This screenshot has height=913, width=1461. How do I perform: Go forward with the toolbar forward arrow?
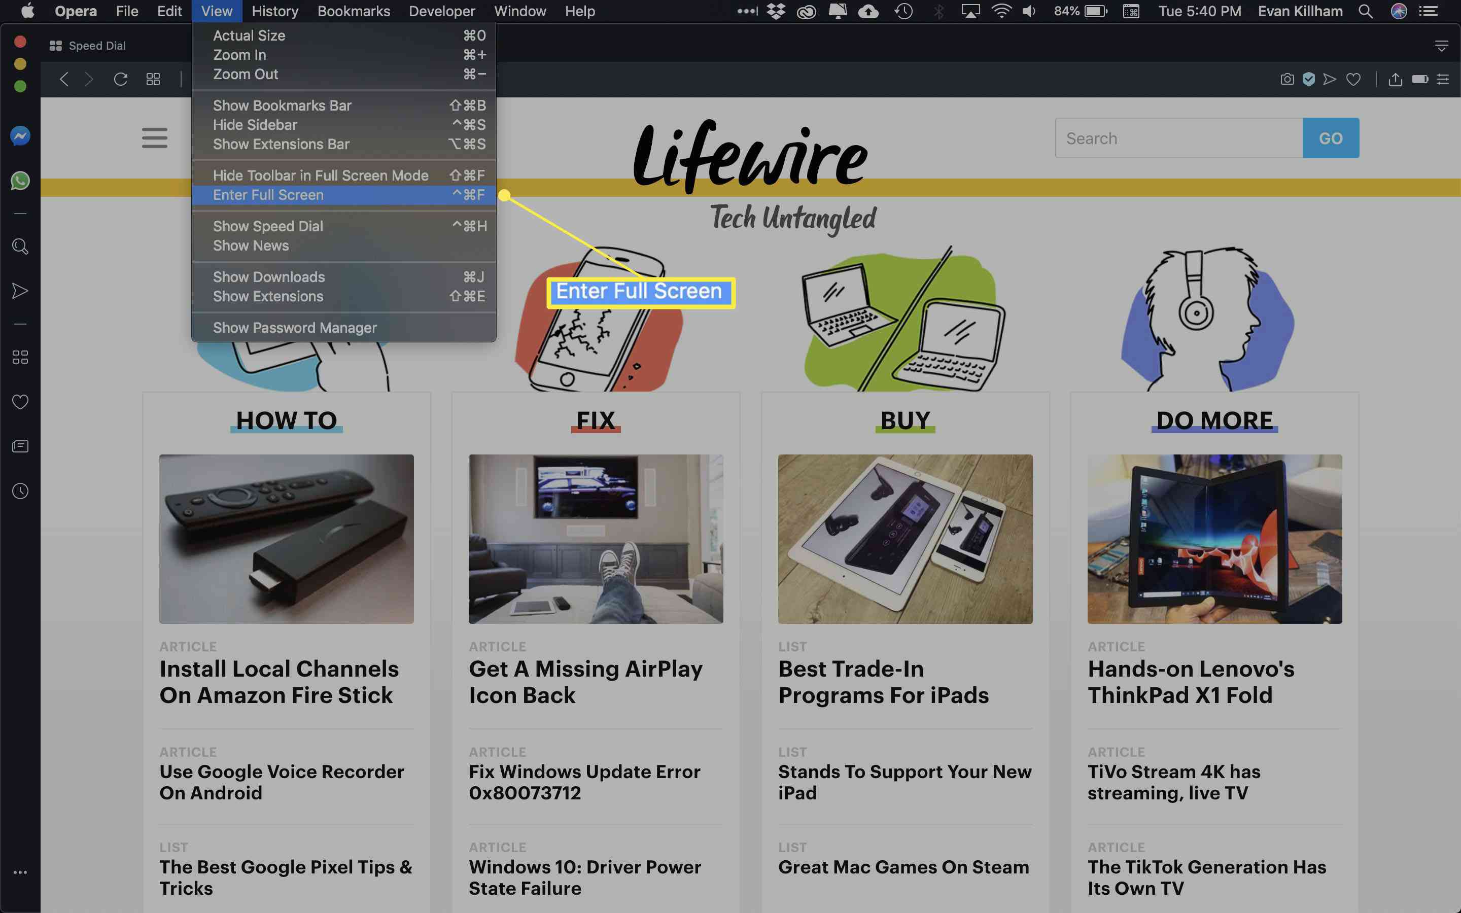(x=89, y=79)
